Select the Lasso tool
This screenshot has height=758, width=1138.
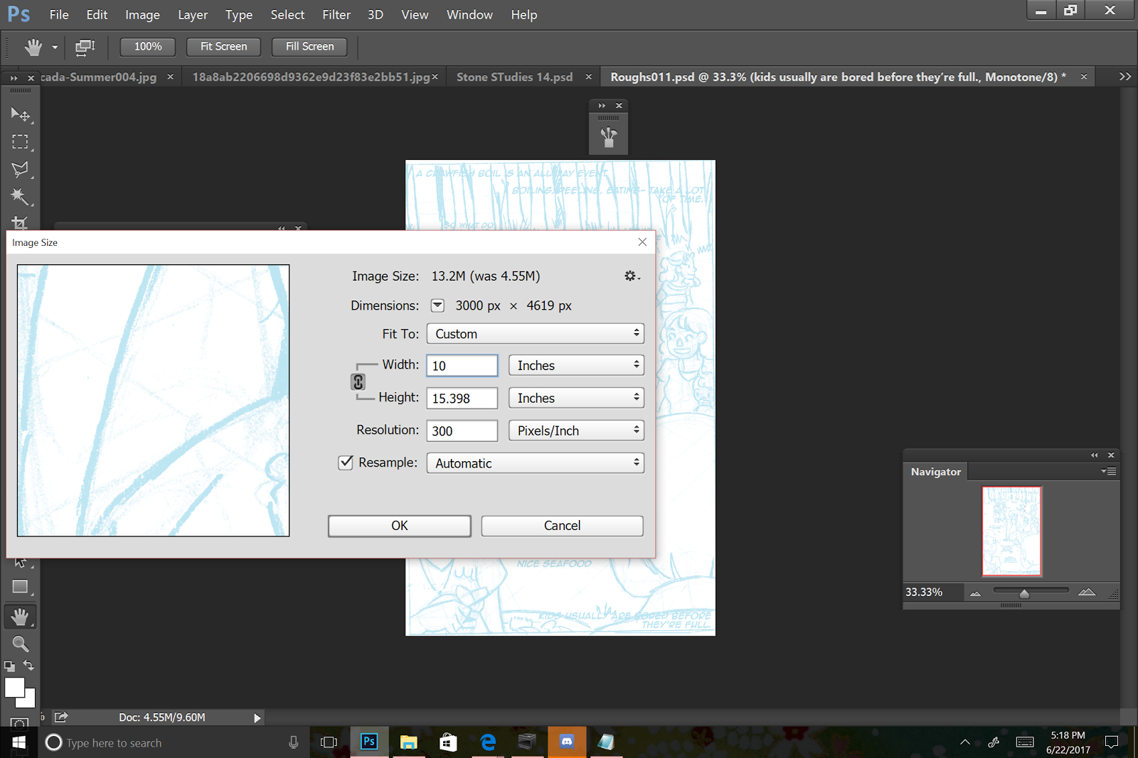point(20,169)
